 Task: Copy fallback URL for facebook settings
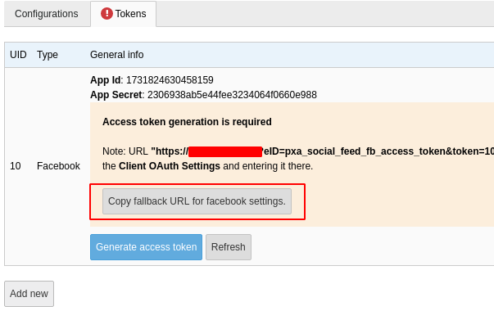click(x=197, y=201)
